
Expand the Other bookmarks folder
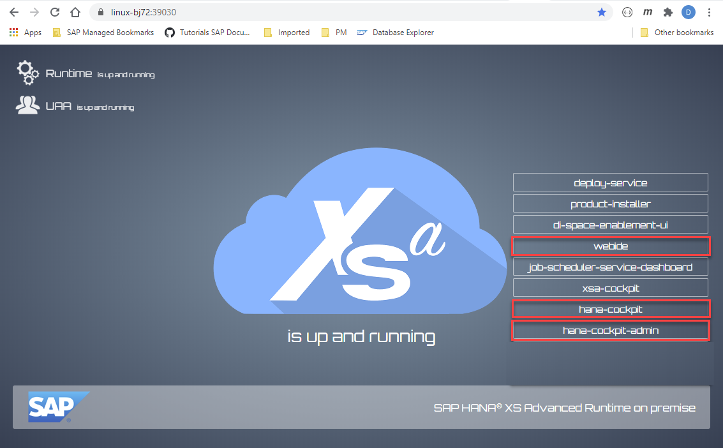click(x=677, y=33)
